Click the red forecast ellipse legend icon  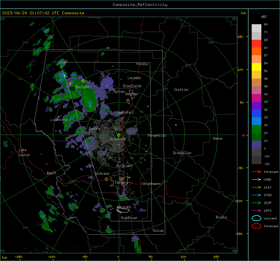(256, 226)
